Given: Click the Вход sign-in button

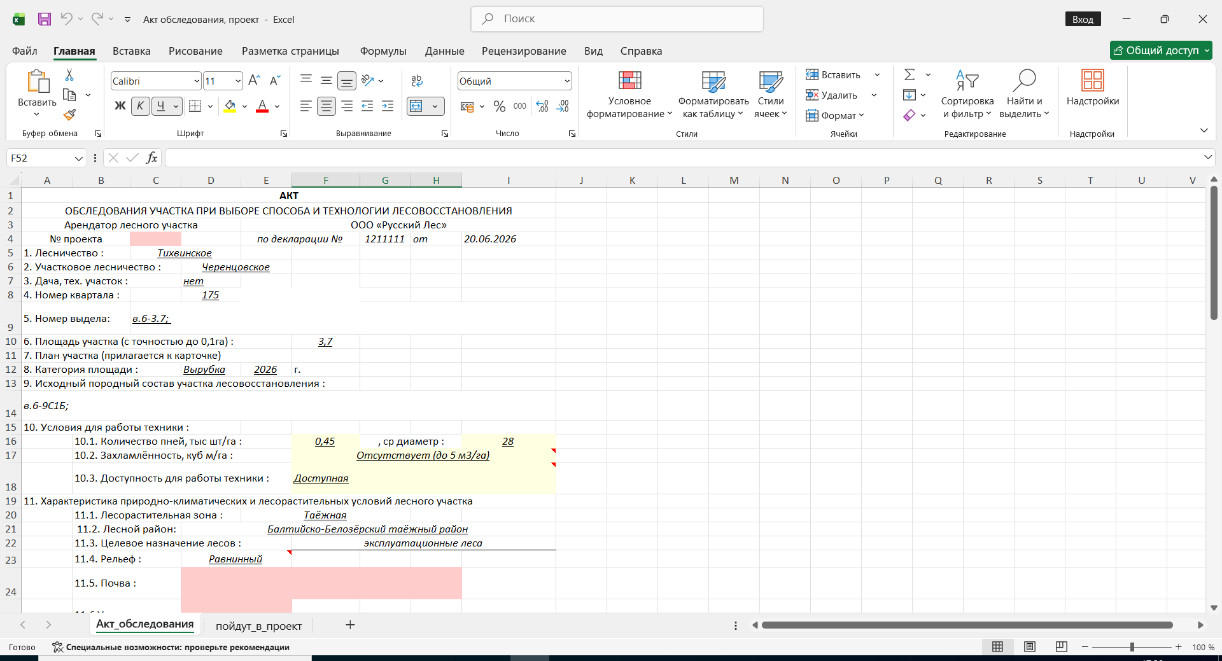Looking at the screenshot, I should point(1083,19).
